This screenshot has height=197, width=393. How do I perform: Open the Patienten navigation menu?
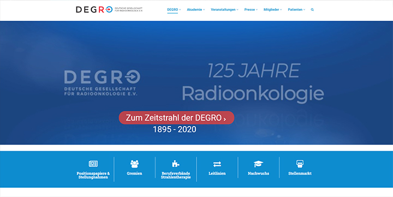click(x=295, y=10)
